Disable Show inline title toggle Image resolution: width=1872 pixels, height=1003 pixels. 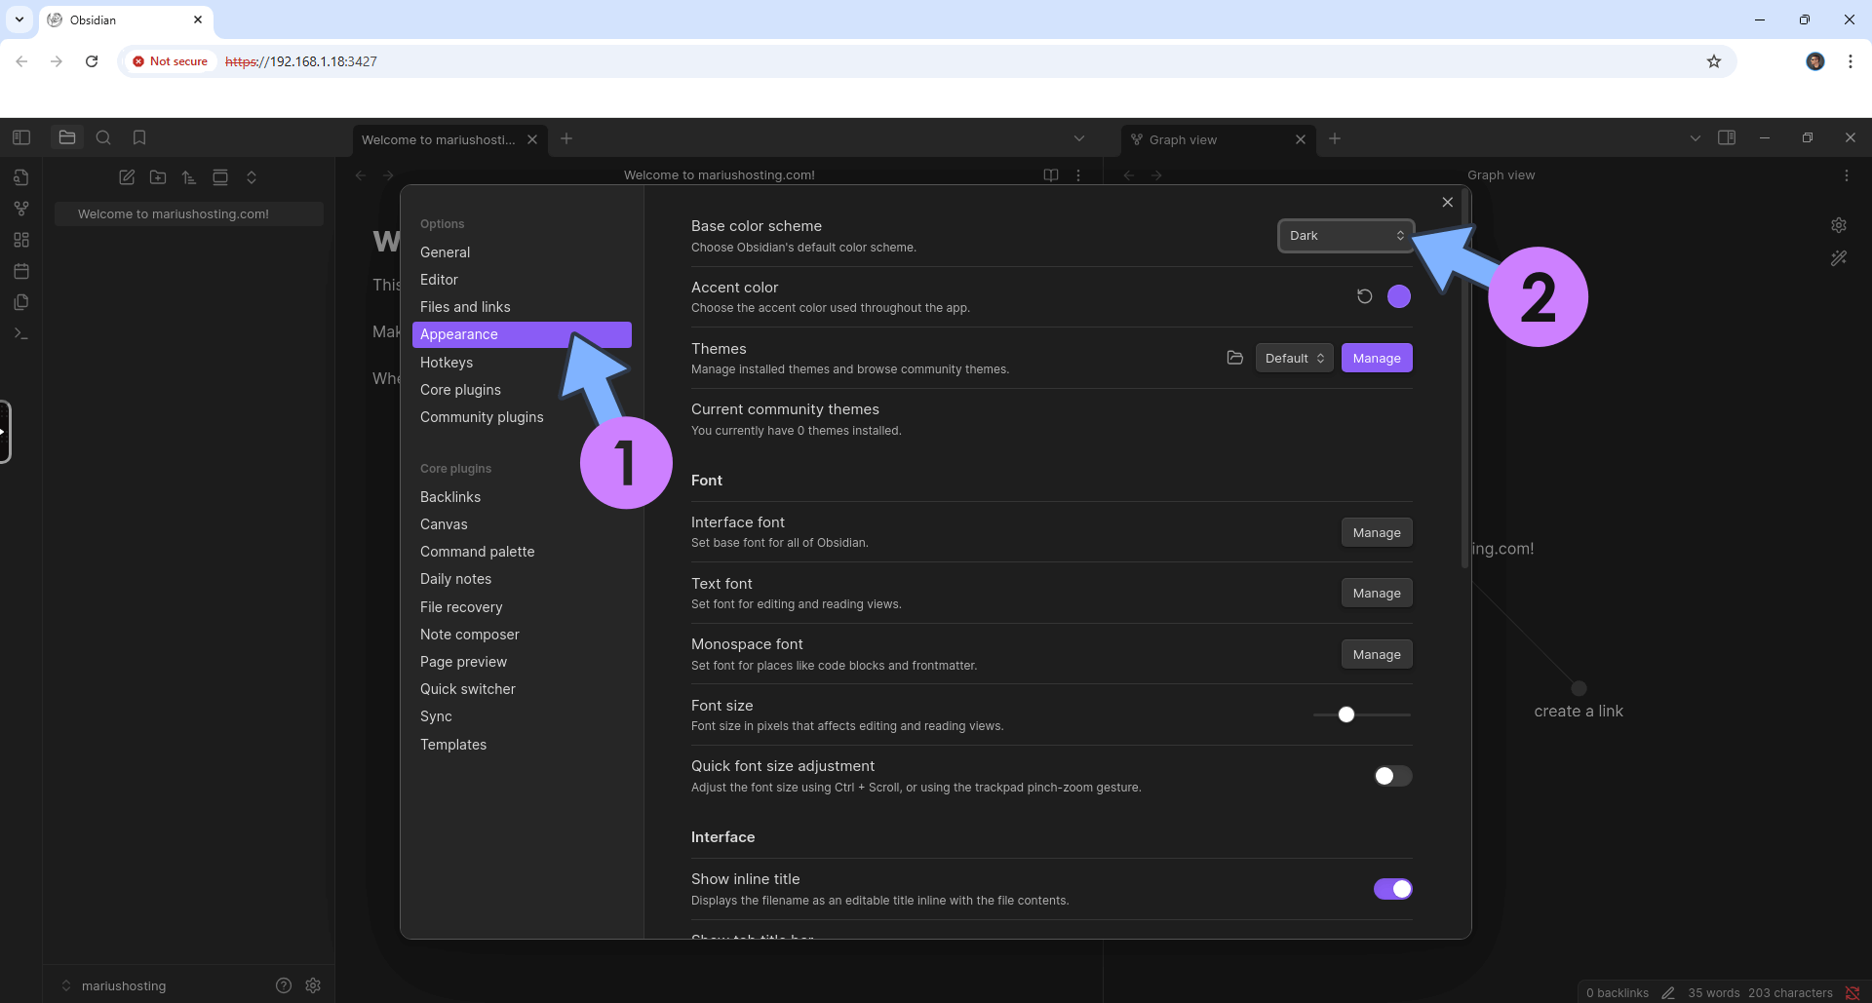1393,889
